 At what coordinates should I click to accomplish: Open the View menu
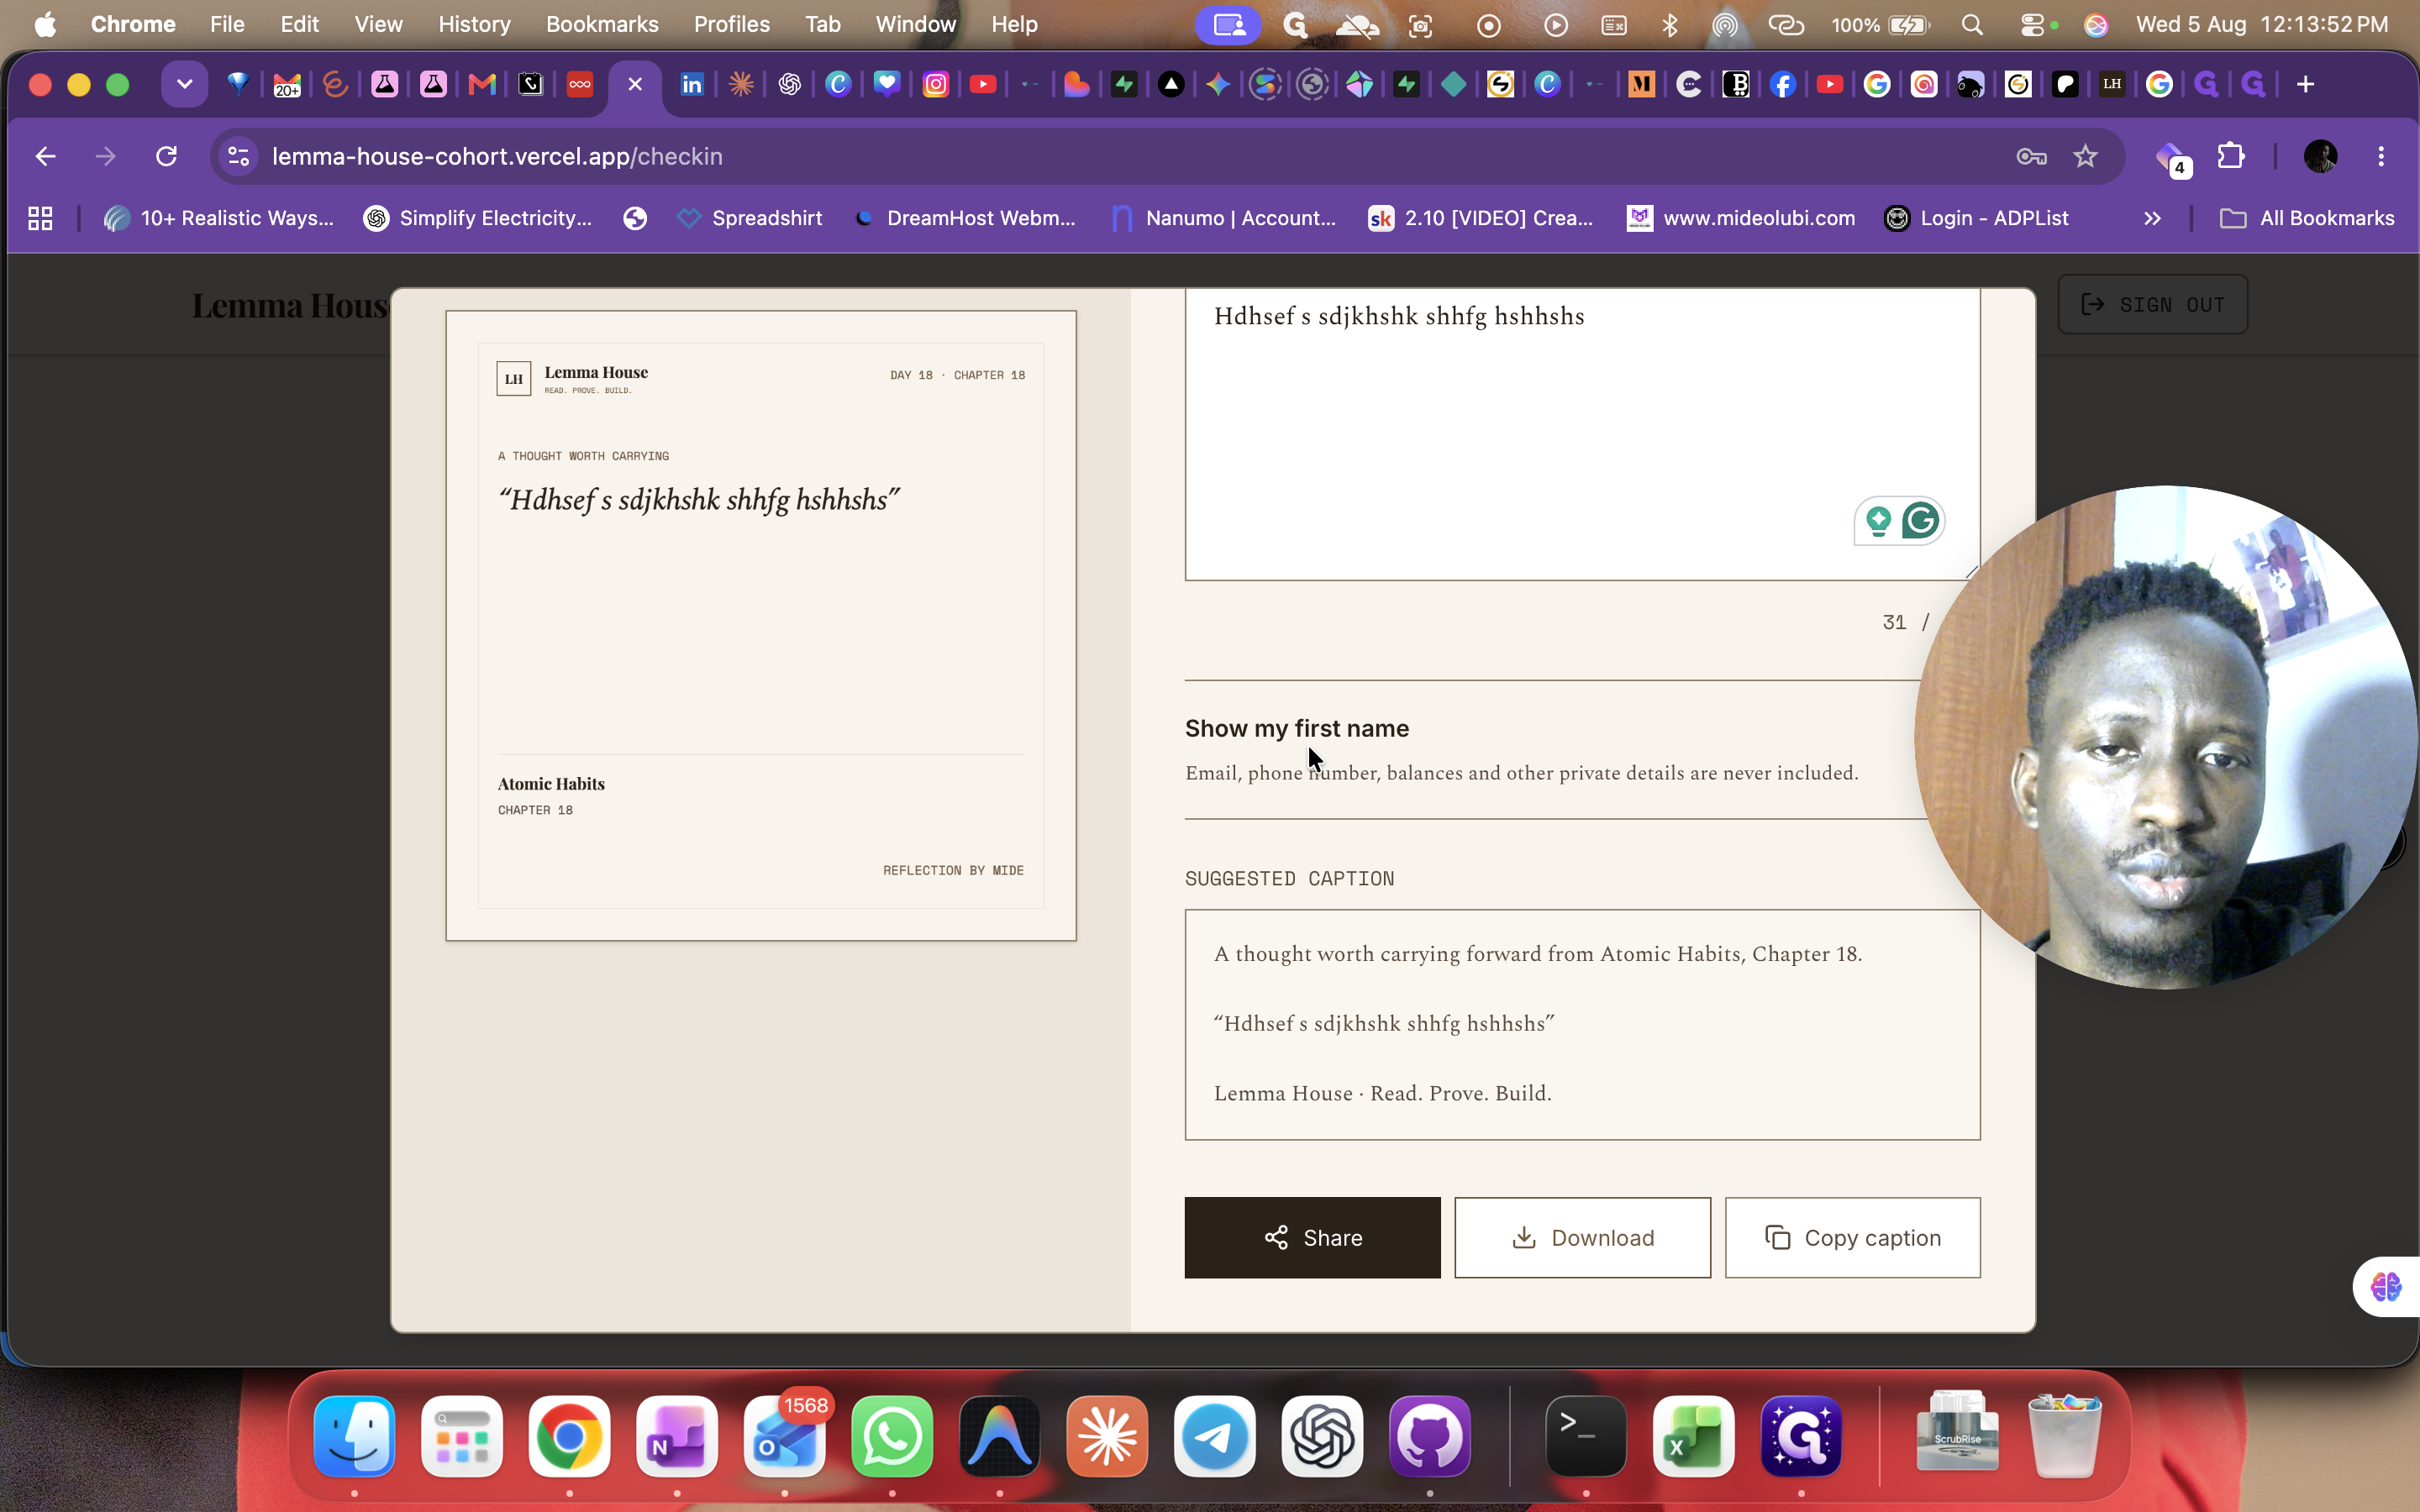pyautogui.click(x=378, y=24)
